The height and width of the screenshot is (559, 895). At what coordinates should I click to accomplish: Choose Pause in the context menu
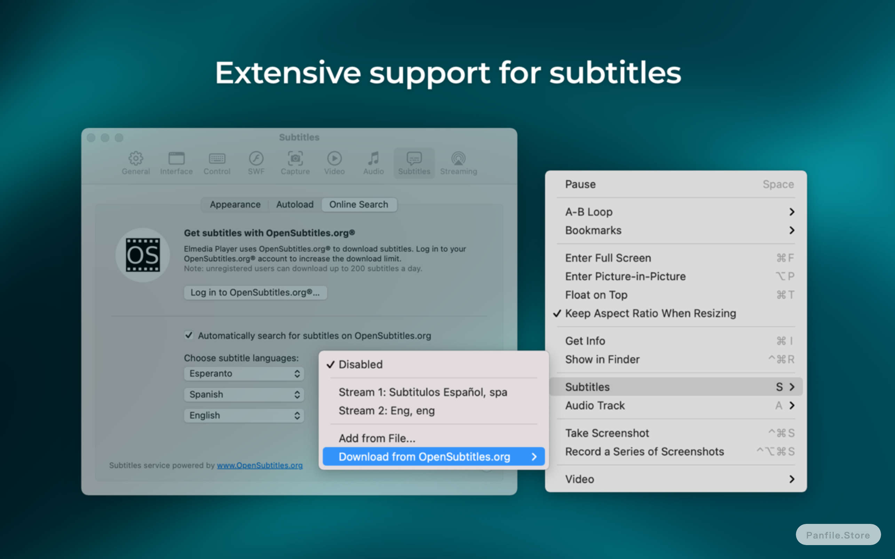point(675,184)
